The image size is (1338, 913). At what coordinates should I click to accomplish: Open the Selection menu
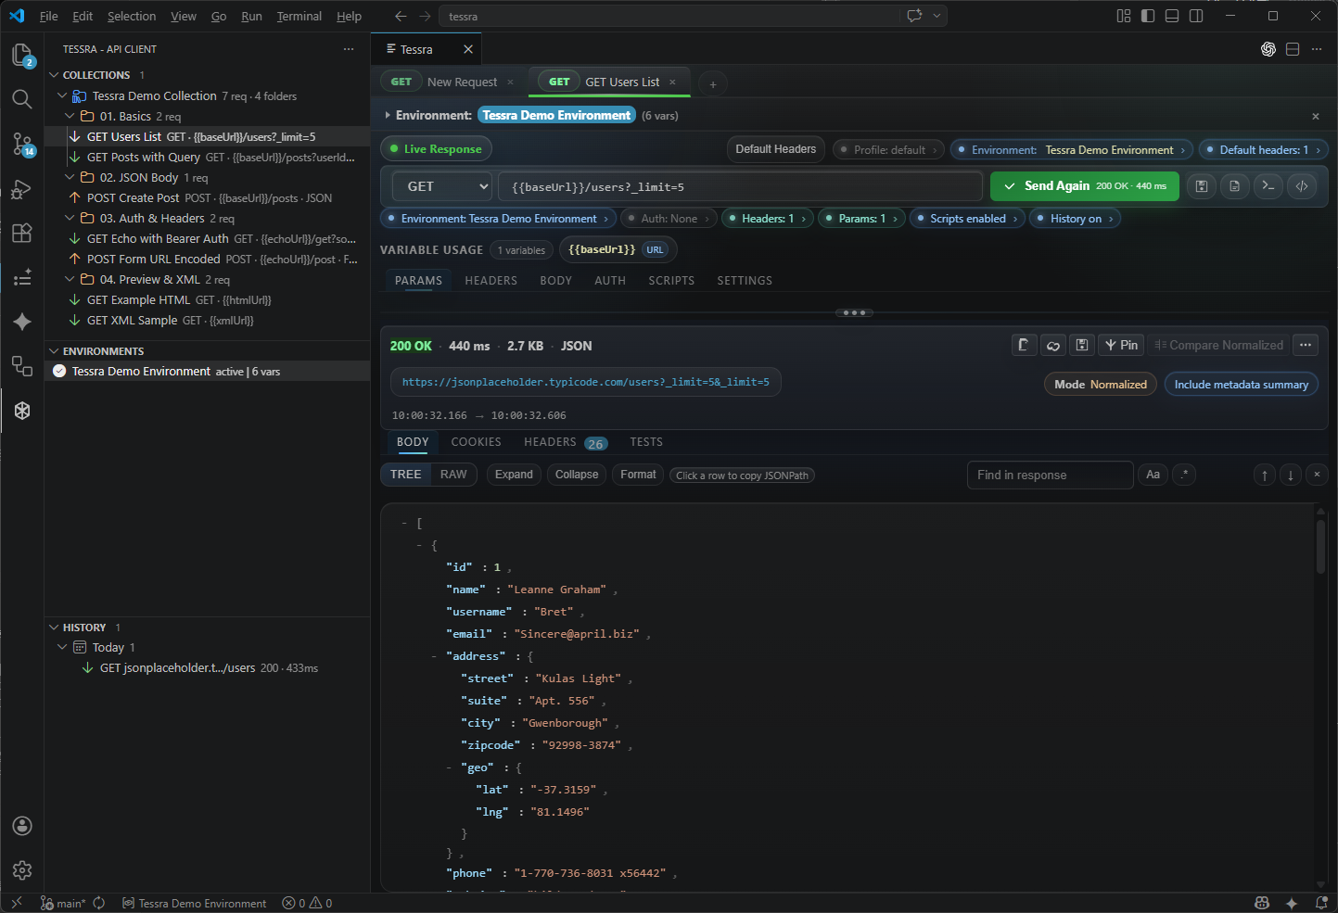(x=132, y=16)
